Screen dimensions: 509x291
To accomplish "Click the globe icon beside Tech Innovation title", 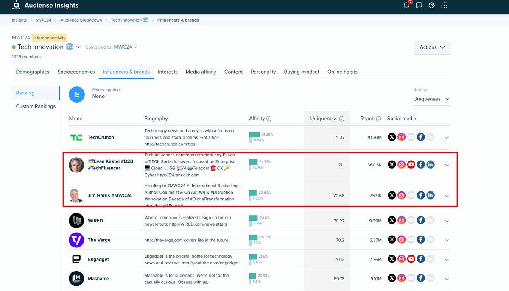I will click(70, 47).
